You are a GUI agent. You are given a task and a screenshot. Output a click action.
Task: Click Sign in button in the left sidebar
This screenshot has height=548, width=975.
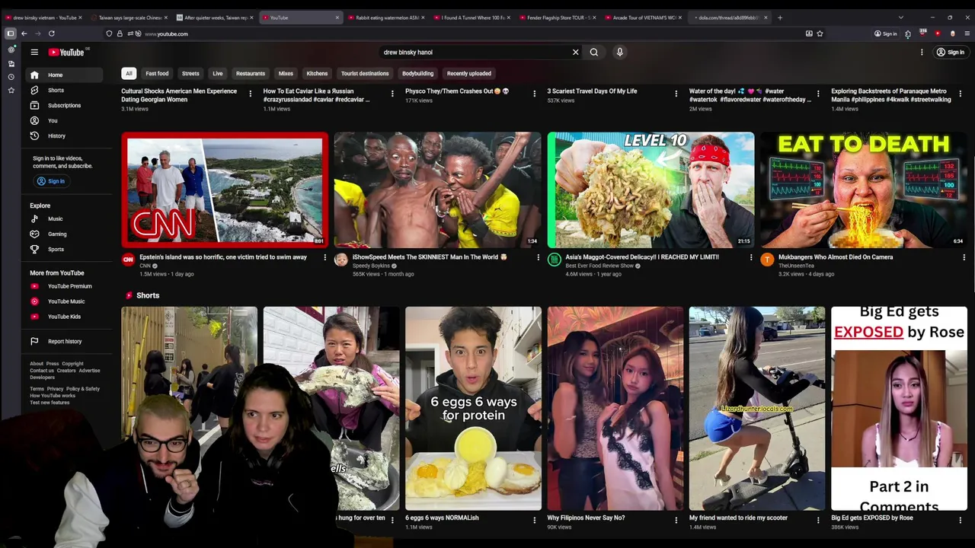point(51,181)
